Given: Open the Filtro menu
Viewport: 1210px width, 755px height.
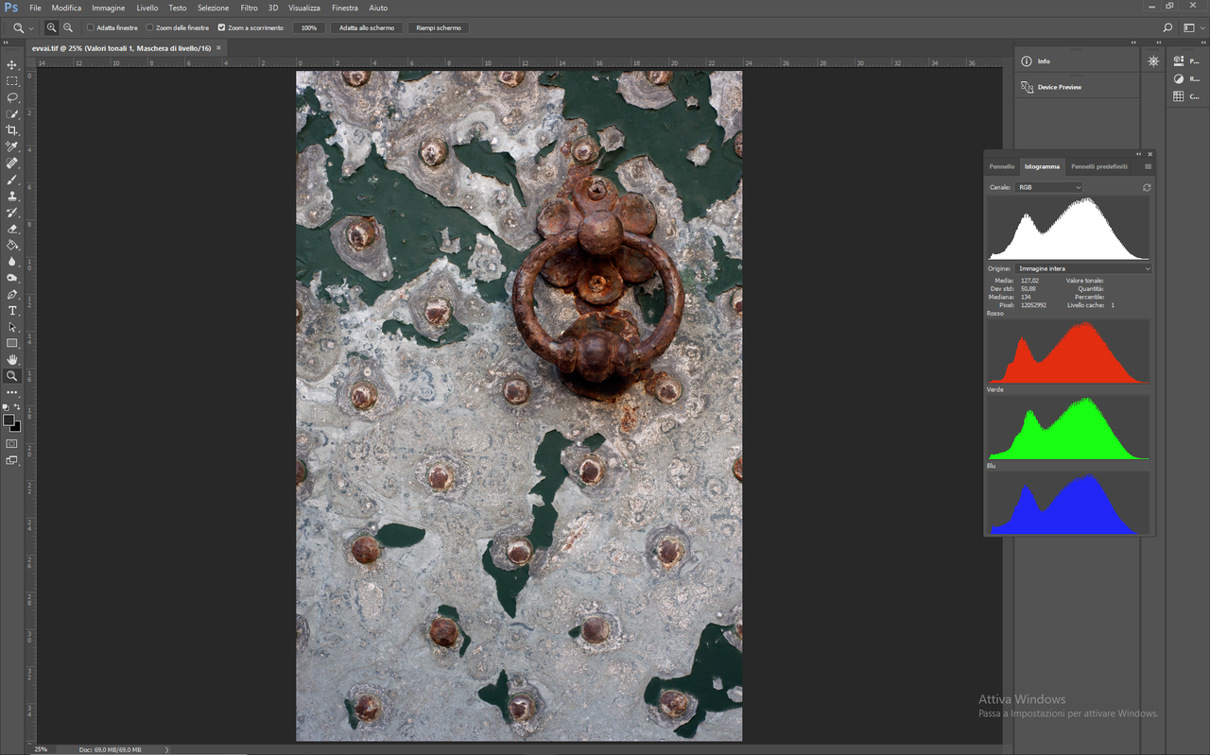Looking at the screenshot, I should [x=250, y=8].
